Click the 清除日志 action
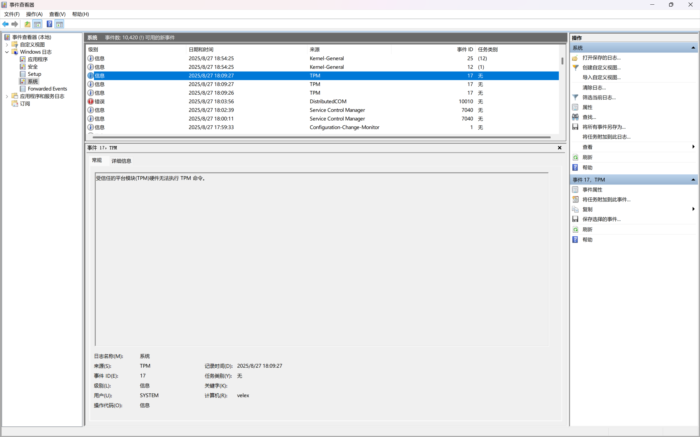 tap(594, 87)
